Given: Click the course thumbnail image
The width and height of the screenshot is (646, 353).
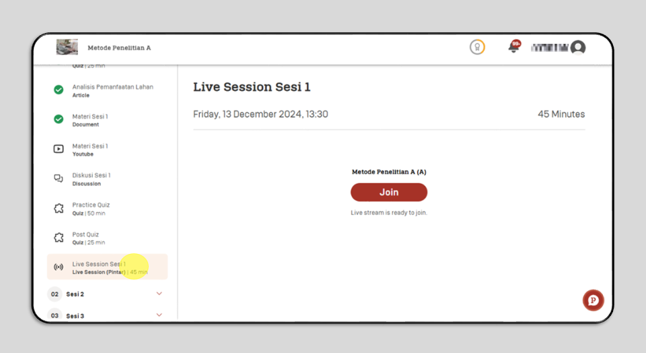Looking at the screenshot, I should (67, 47).
